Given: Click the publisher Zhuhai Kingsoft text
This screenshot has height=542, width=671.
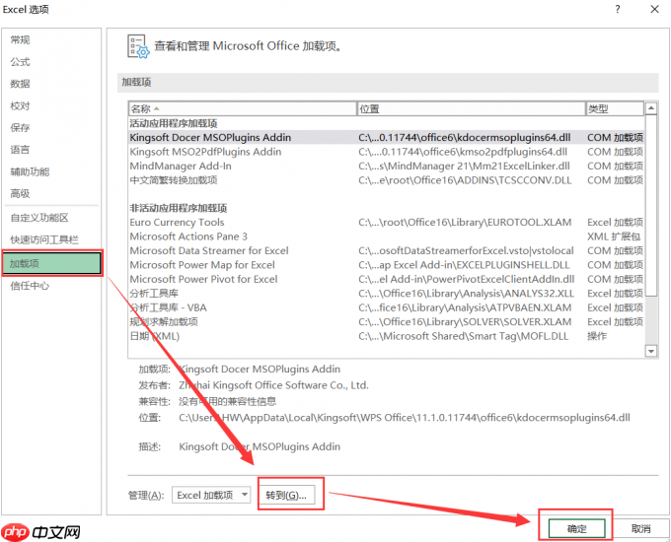Looking at the screenshot, I should [x=274, y=385].
